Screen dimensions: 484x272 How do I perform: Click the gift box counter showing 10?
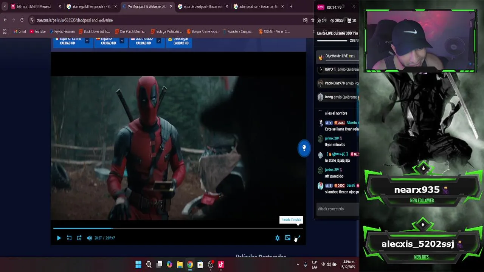pyautogui.click(x=352, y=20)
